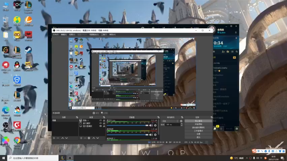
Task: Toggle lock on 图像 3 source
Action: (x=104, y=121)
